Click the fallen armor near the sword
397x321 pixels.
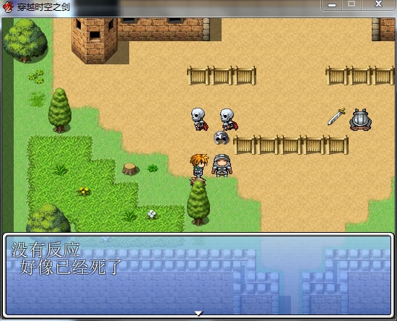click(360, 120)
